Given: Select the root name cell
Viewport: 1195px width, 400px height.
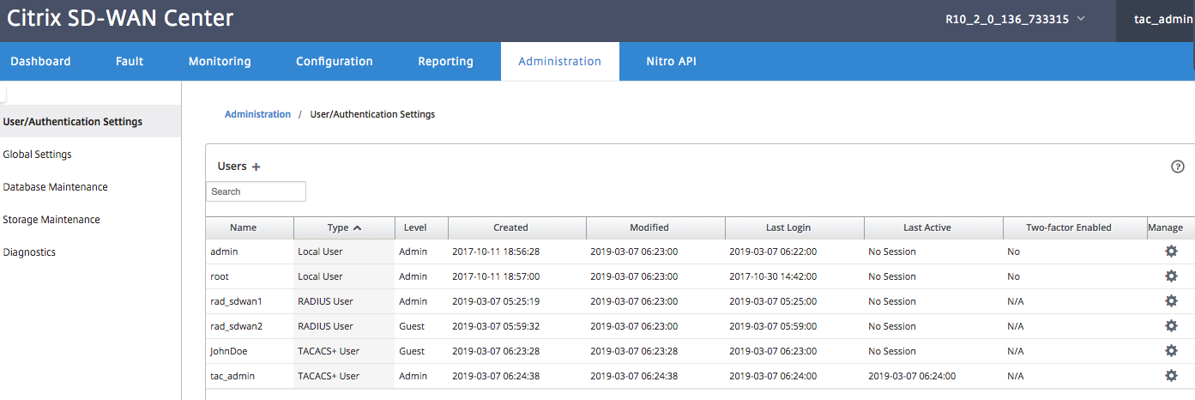Looking at the screenshot, I should (x=220, y=276).
